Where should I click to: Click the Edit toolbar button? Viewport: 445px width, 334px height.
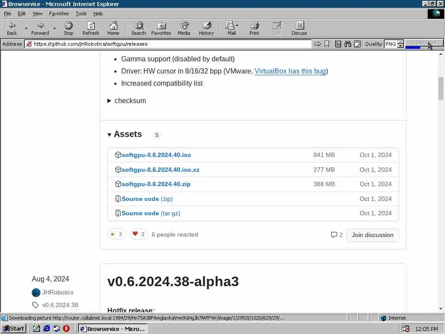point(277,28)
